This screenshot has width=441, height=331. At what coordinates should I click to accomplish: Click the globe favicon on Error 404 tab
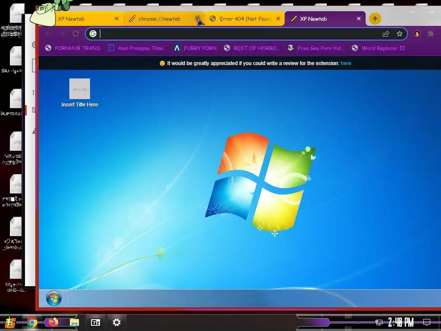213,19
